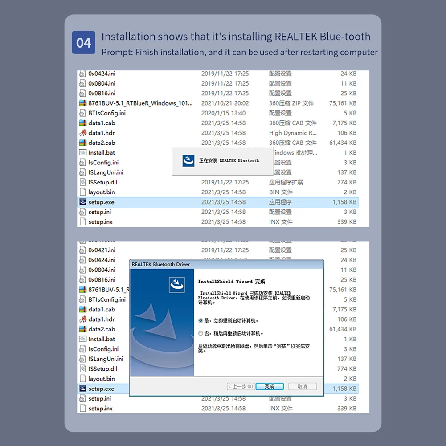Select layout.bin file name in lower list
446x446 pixels.
(x=102, y=379)
